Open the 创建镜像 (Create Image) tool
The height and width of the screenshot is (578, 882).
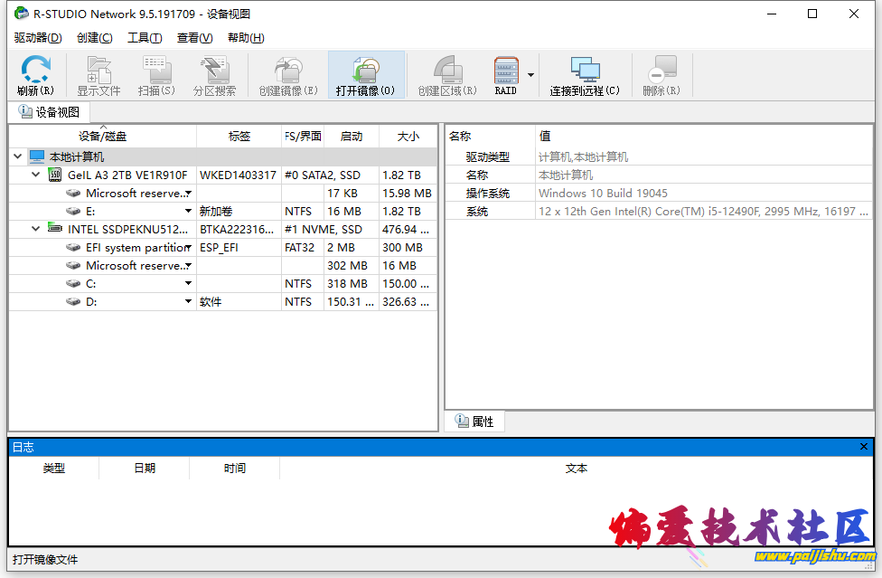point(287,74)
